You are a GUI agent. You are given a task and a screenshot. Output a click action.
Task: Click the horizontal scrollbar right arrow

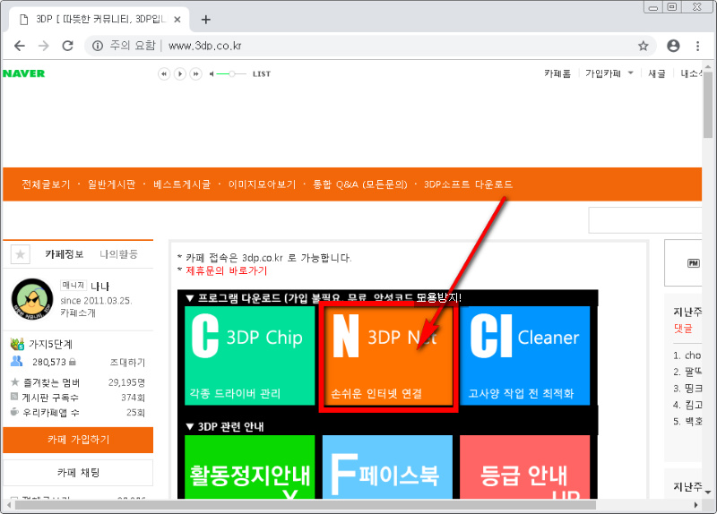696,505
